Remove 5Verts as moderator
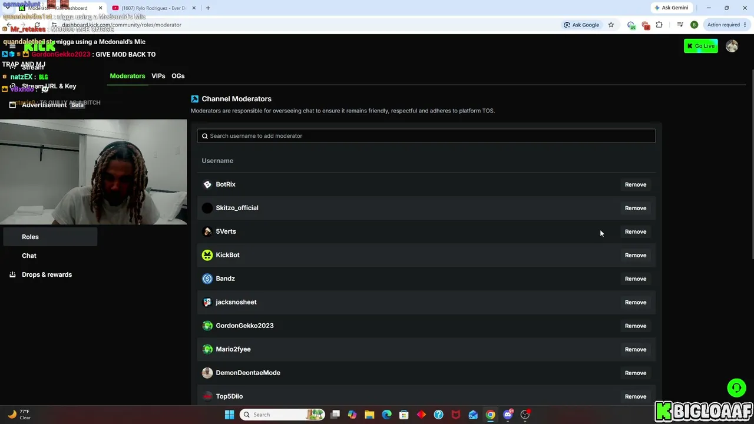The height and width of the screenshot is (424, 754). [x=636, y=231]
